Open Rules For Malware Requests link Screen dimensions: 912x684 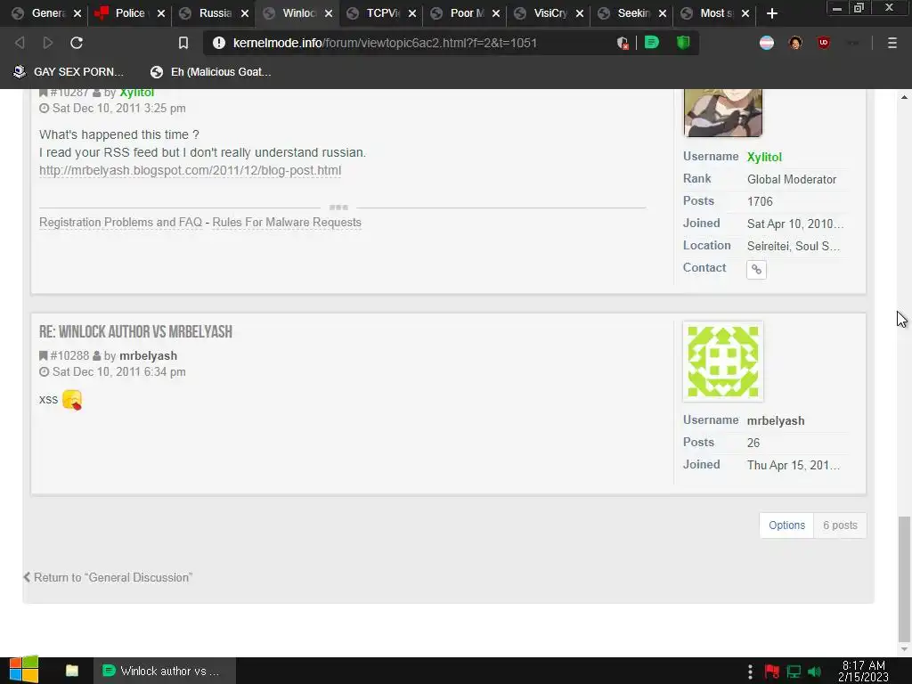287,222
